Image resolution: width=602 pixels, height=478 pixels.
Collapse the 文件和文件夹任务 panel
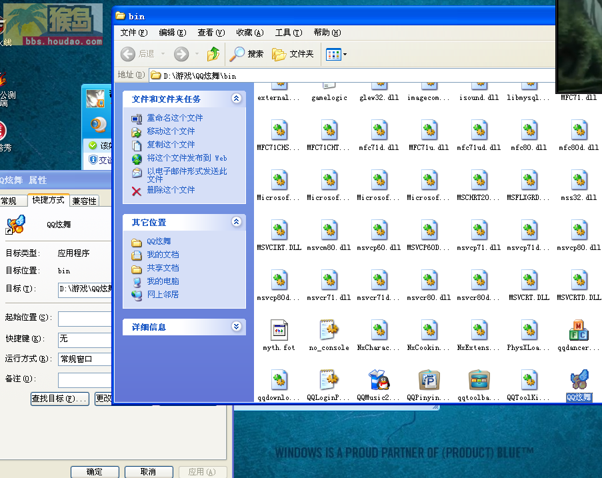click(x=237, y=98)
